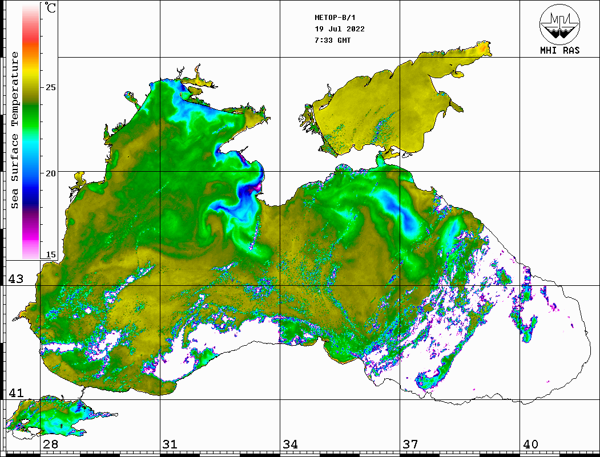The image size is (600, 457).
Task: Click the '7:33 GMT' time text
Action: point(332,41)
